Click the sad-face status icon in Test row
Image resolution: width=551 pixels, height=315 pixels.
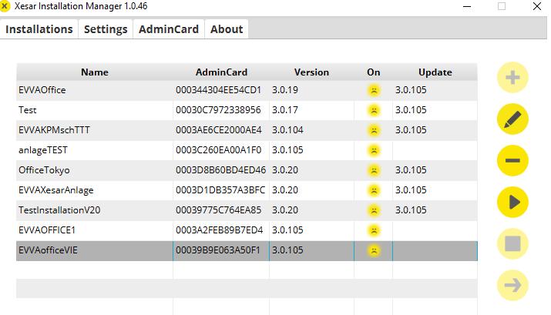[x=374, y=110]
